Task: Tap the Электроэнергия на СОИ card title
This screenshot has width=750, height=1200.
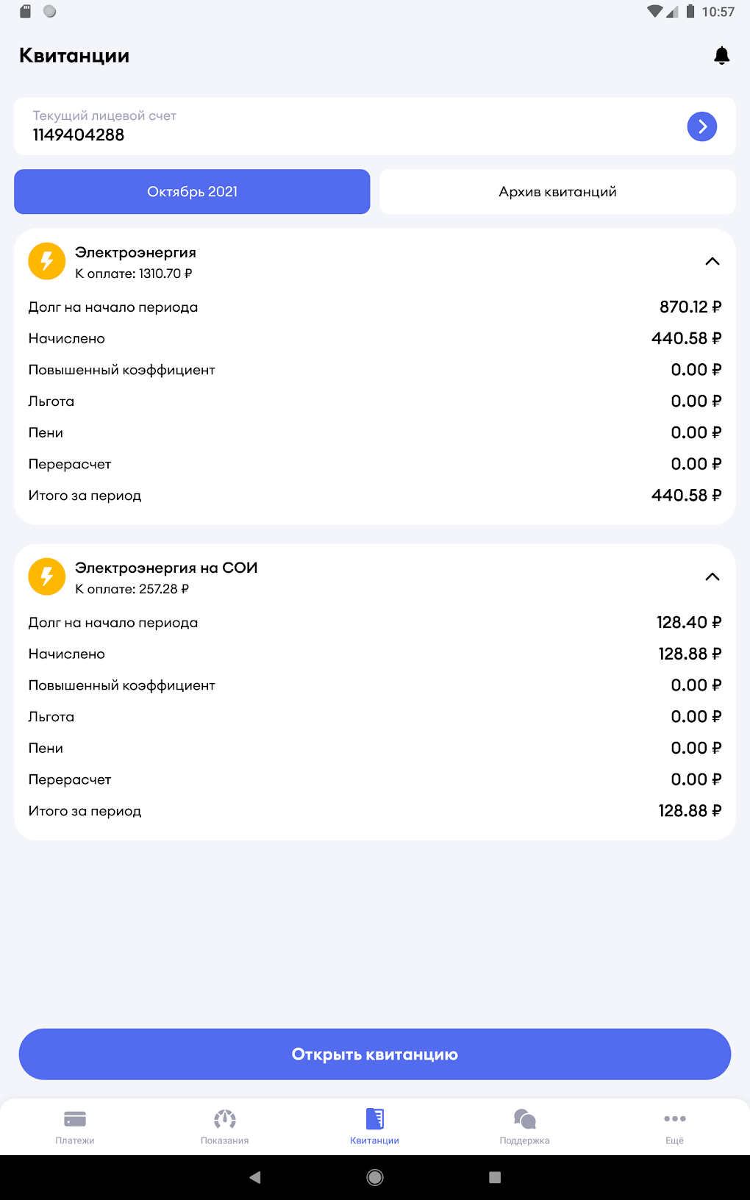Action: 166,568
